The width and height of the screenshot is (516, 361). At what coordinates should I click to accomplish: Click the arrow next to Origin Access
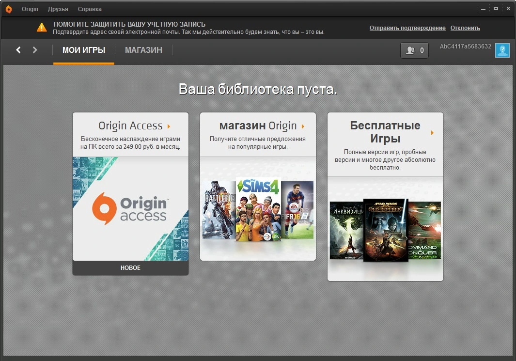click(x=169, y=126)
